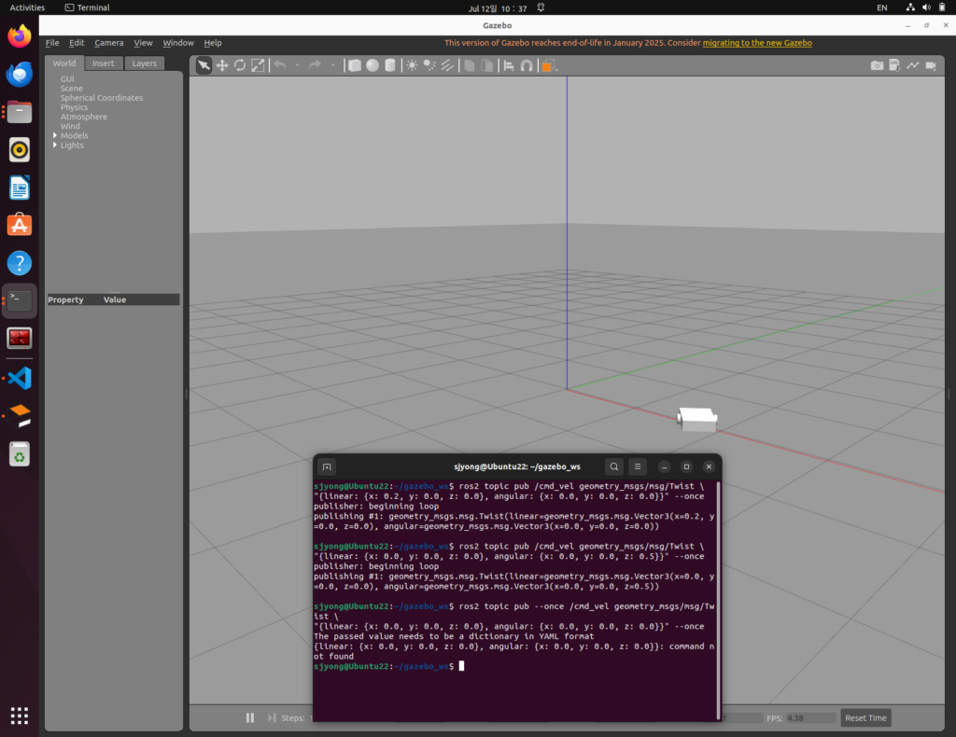Insert a box shape
Image resolution: width=956 pixels, height=737 pixels.
click(354, 65)
